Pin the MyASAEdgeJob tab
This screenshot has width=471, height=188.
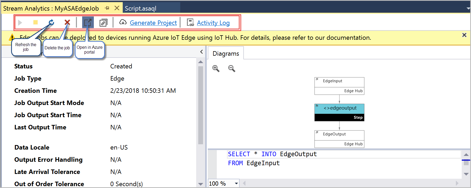point(107,8)
